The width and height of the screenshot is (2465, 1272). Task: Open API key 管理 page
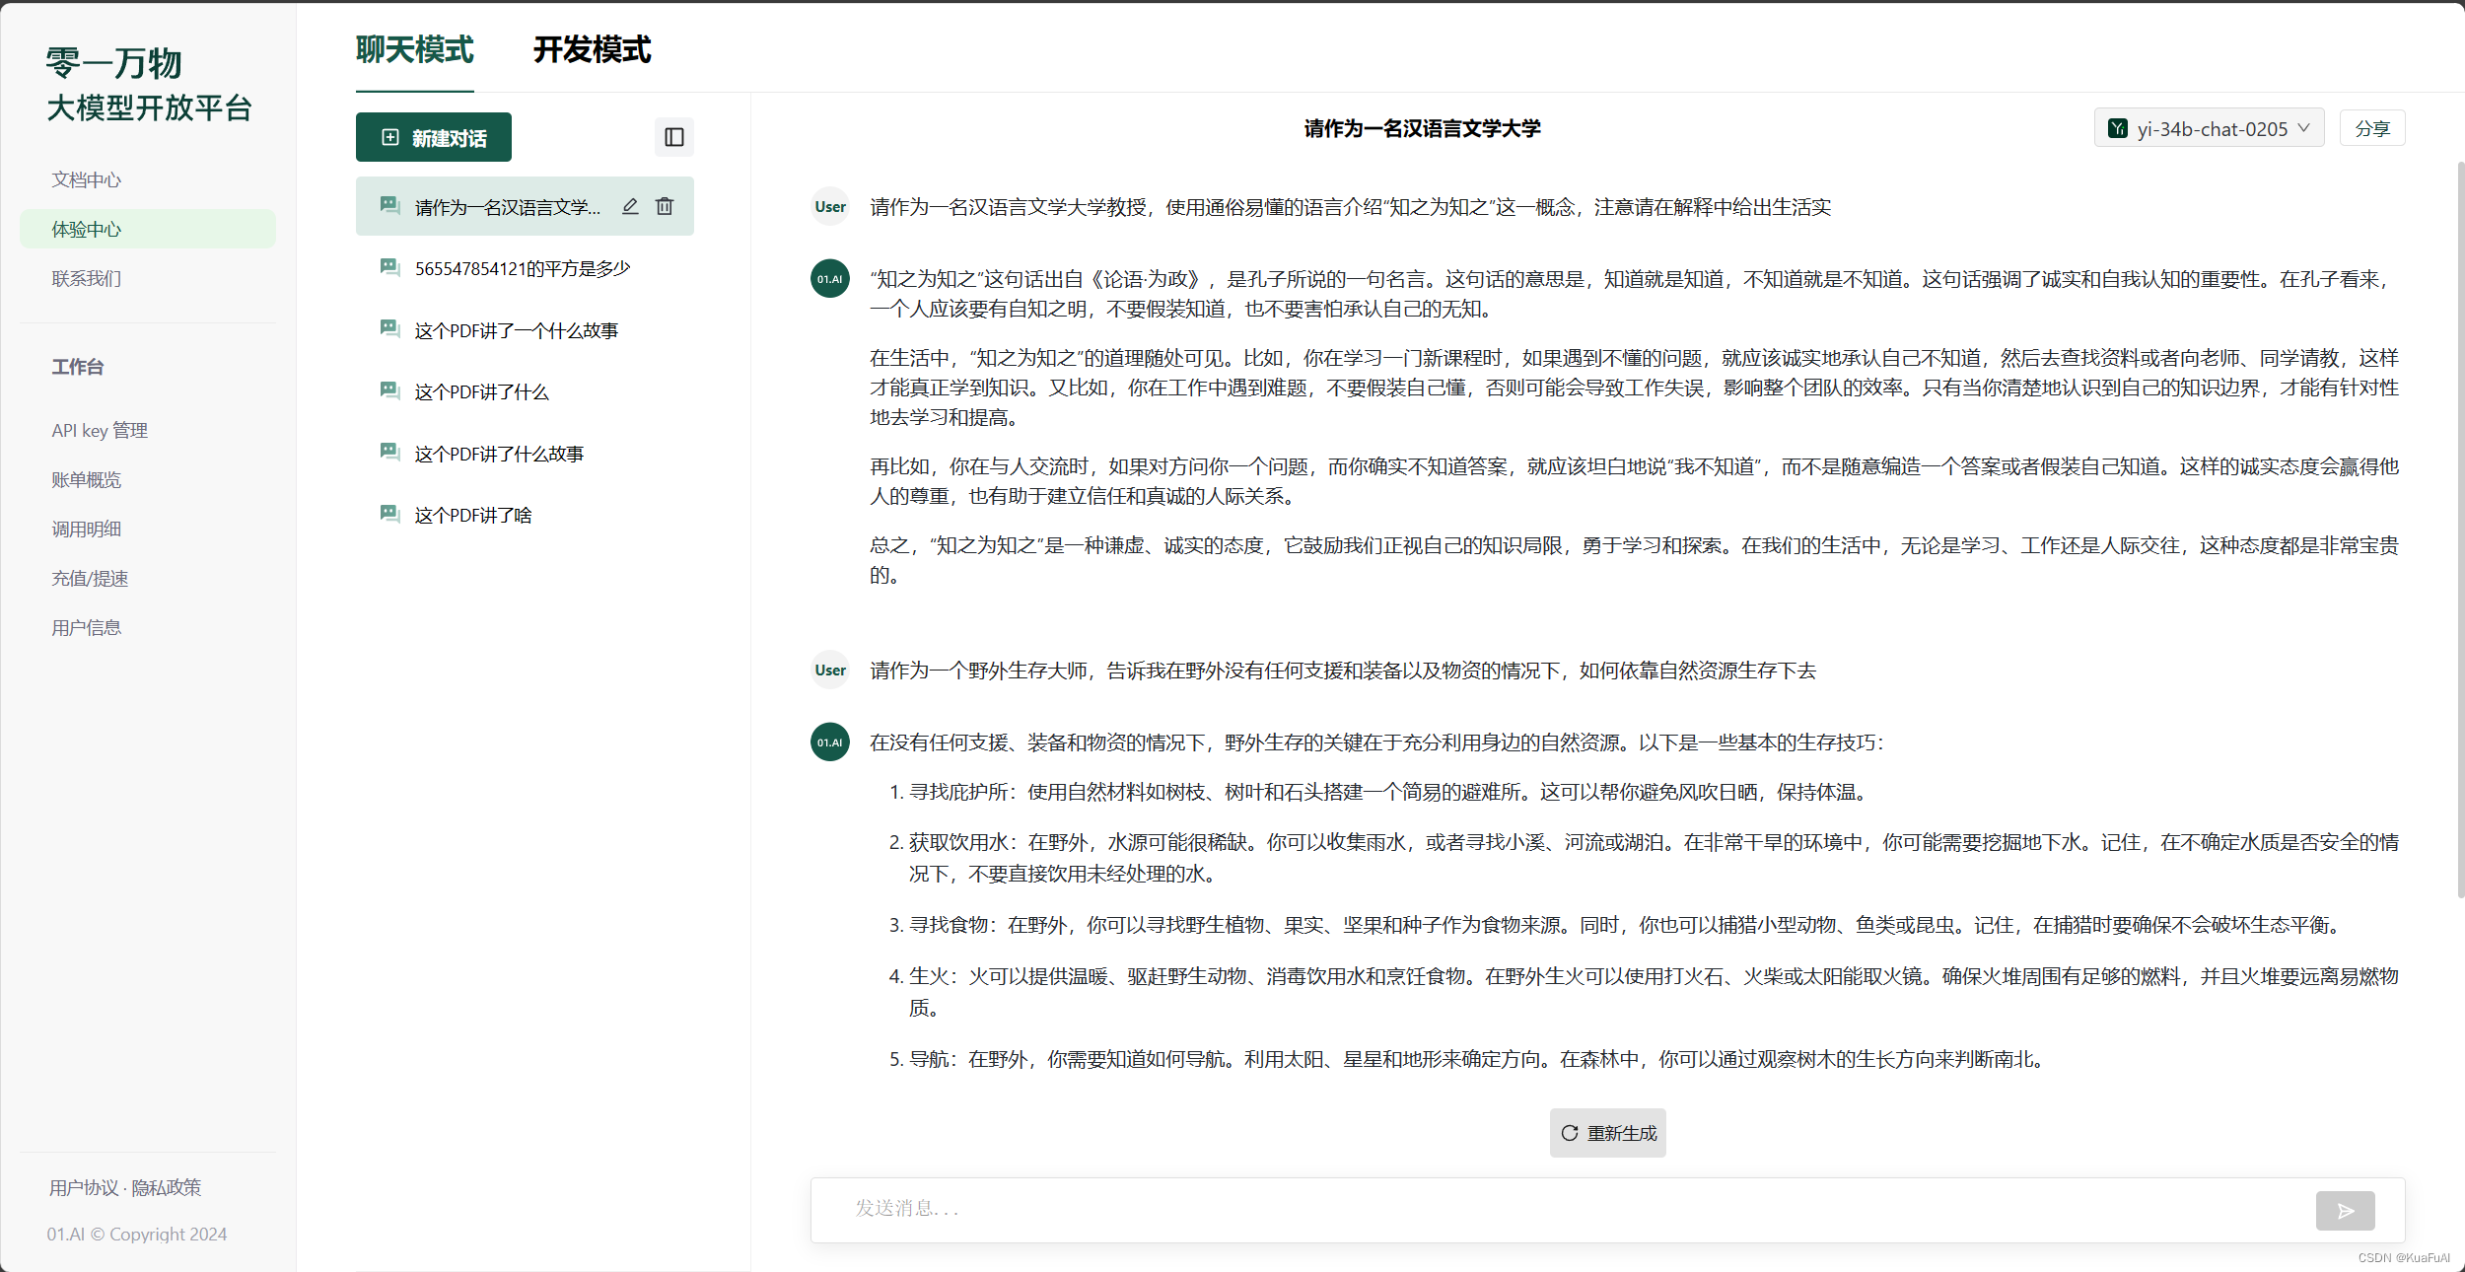pos(100,430)
